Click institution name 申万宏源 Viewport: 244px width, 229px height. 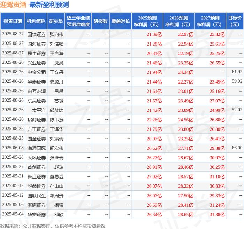(37, 91)
